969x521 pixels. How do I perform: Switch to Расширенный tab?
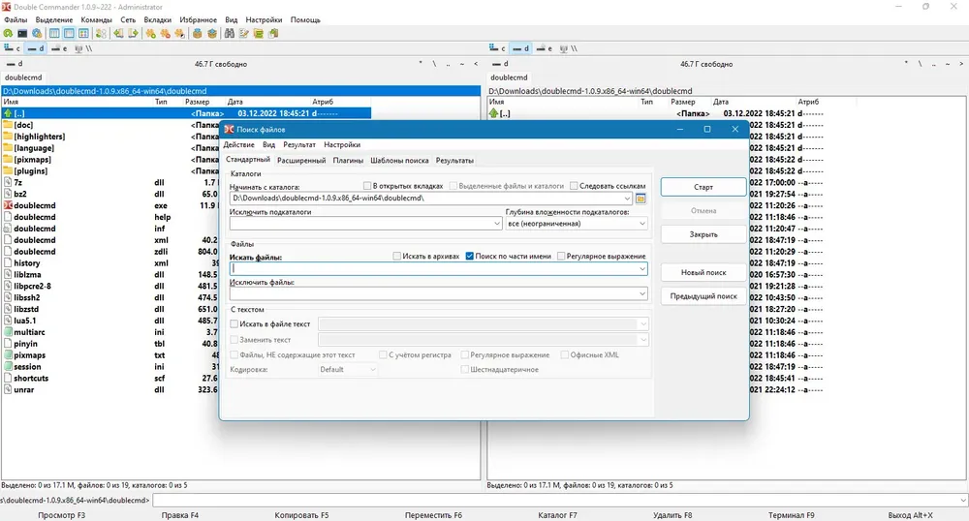301,161
